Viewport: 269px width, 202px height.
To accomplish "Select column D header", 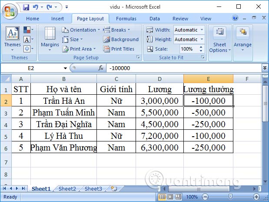I will 159,79.
